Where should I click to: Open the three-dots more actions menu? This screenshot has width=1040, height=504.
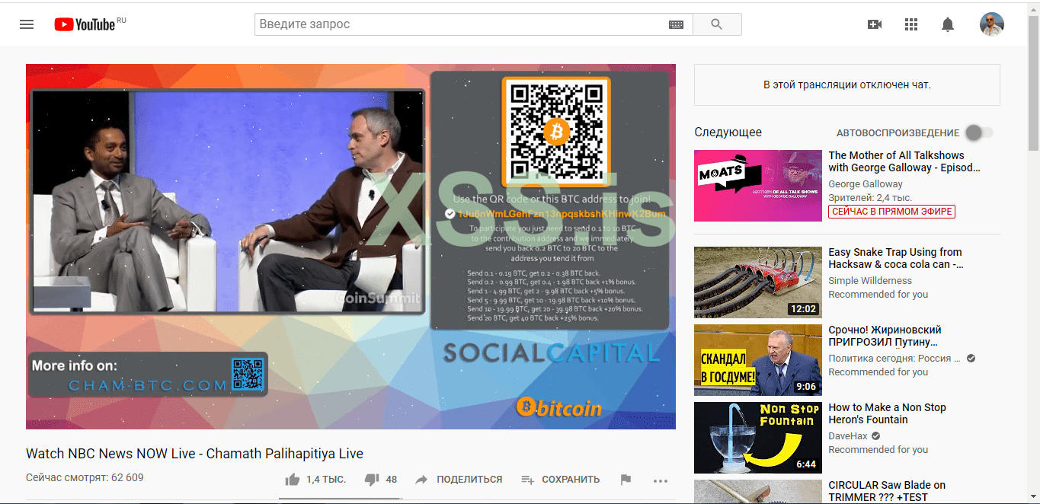click(661, 480)
